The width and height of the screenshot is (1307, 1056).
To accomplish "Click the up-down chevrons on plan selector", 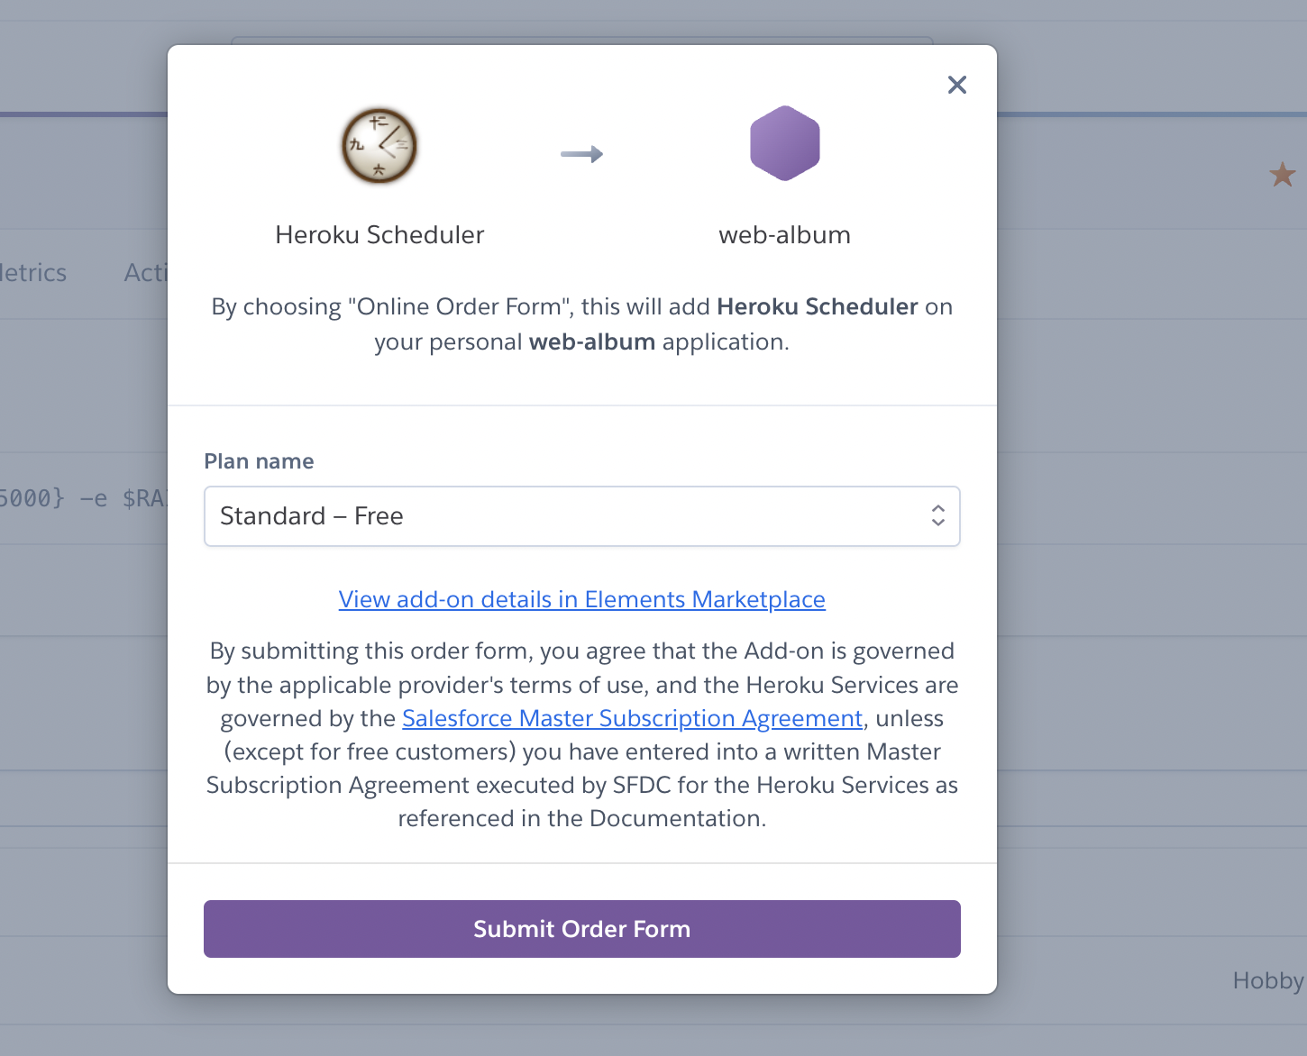I will (937, 515).
